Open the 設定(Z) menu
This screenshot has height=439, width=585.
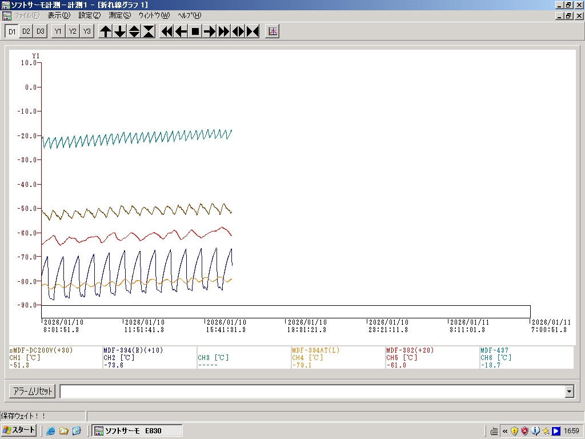pos(89,15)
